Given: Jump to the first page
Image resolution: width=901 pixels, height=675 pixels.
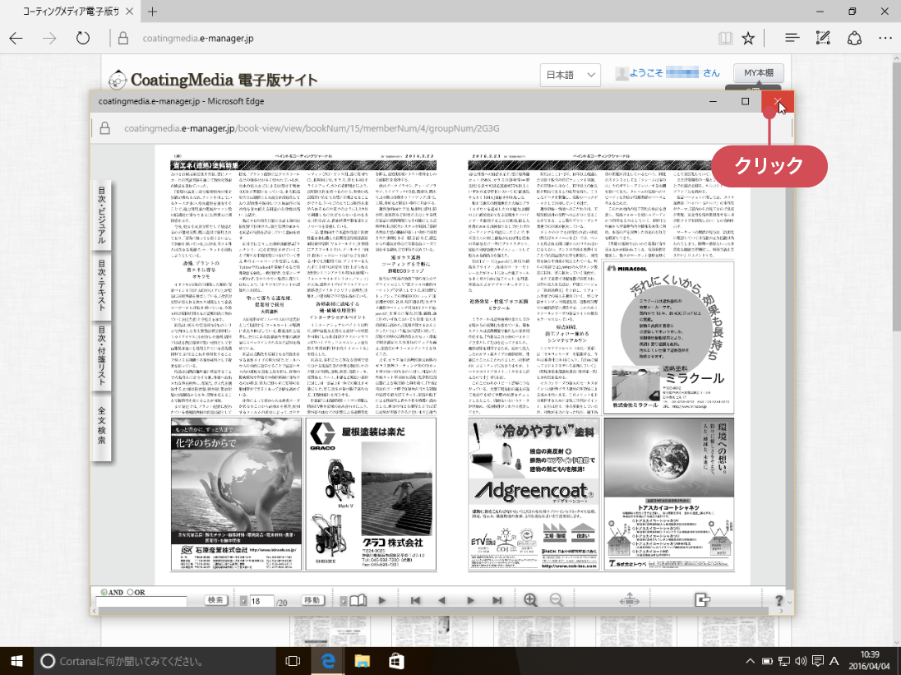Looking at the screenshot, I should click(416, 600).
